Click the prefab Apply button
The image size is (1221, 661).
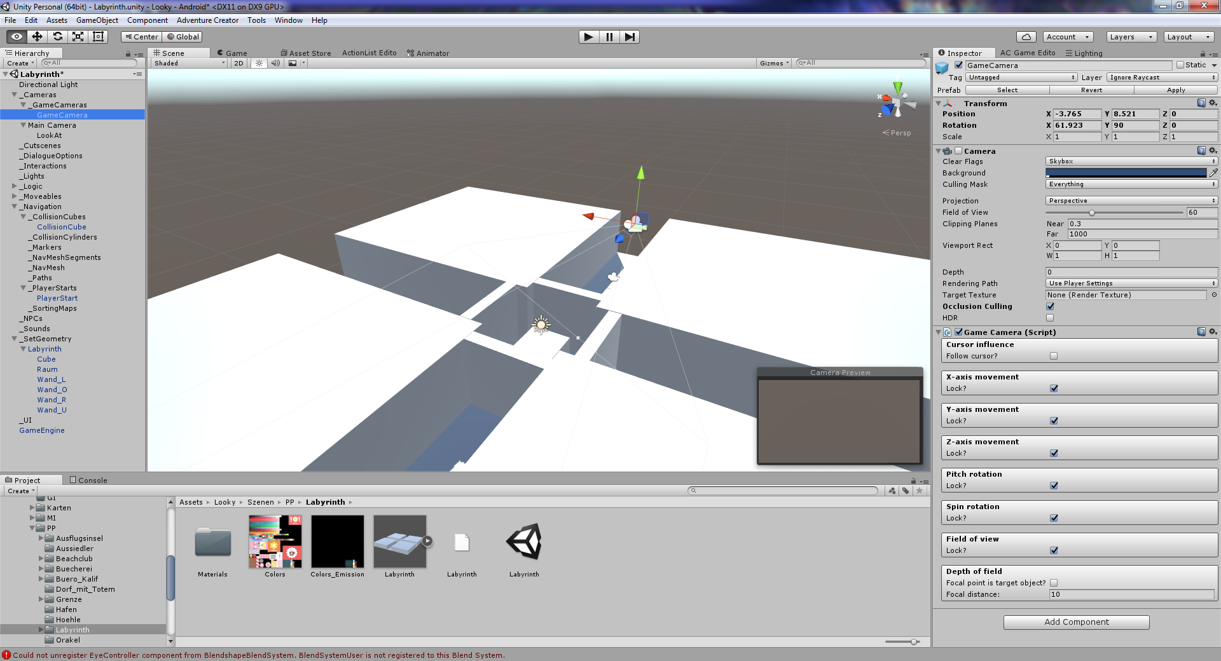[1175, 90]
